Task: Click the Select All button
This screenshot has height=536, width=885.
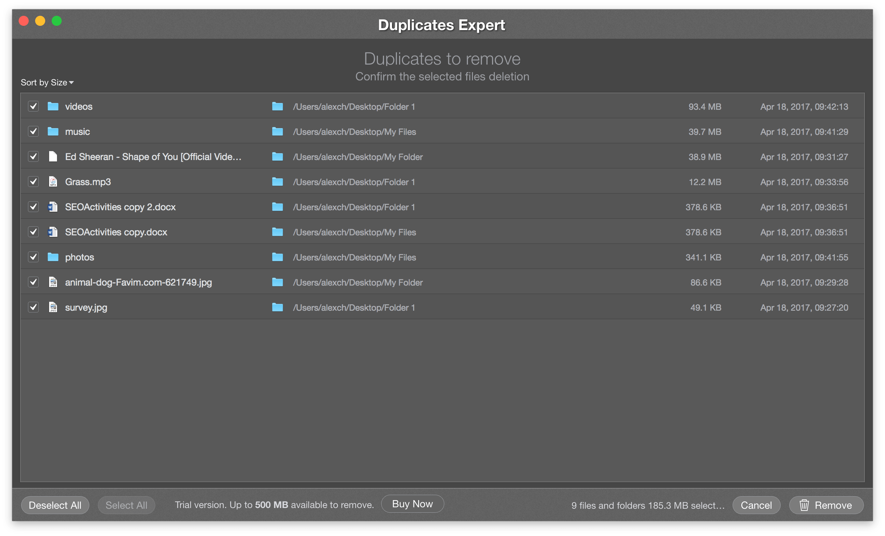Action: point(127,505)
